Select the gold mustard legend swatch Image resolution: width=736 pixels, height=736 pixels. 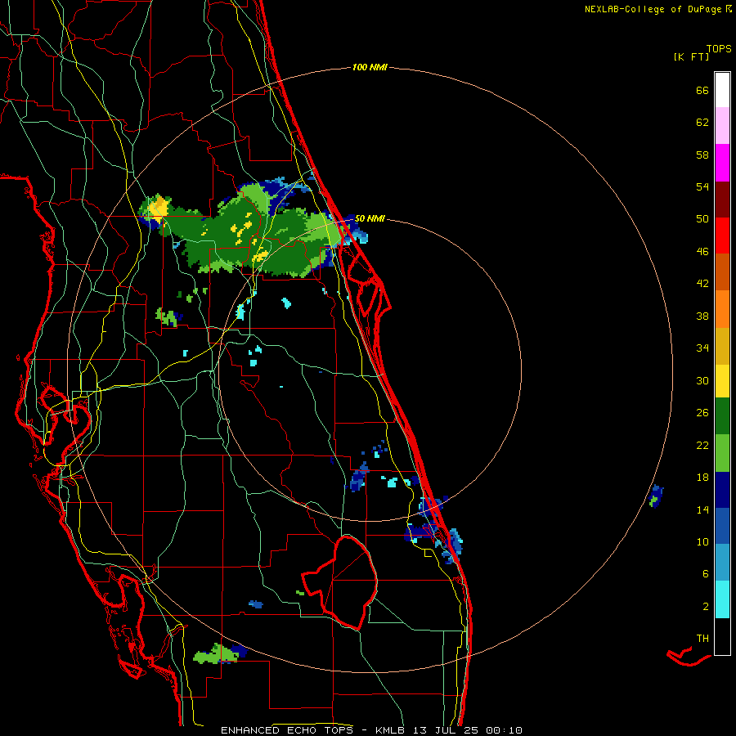tap(722, 346)
